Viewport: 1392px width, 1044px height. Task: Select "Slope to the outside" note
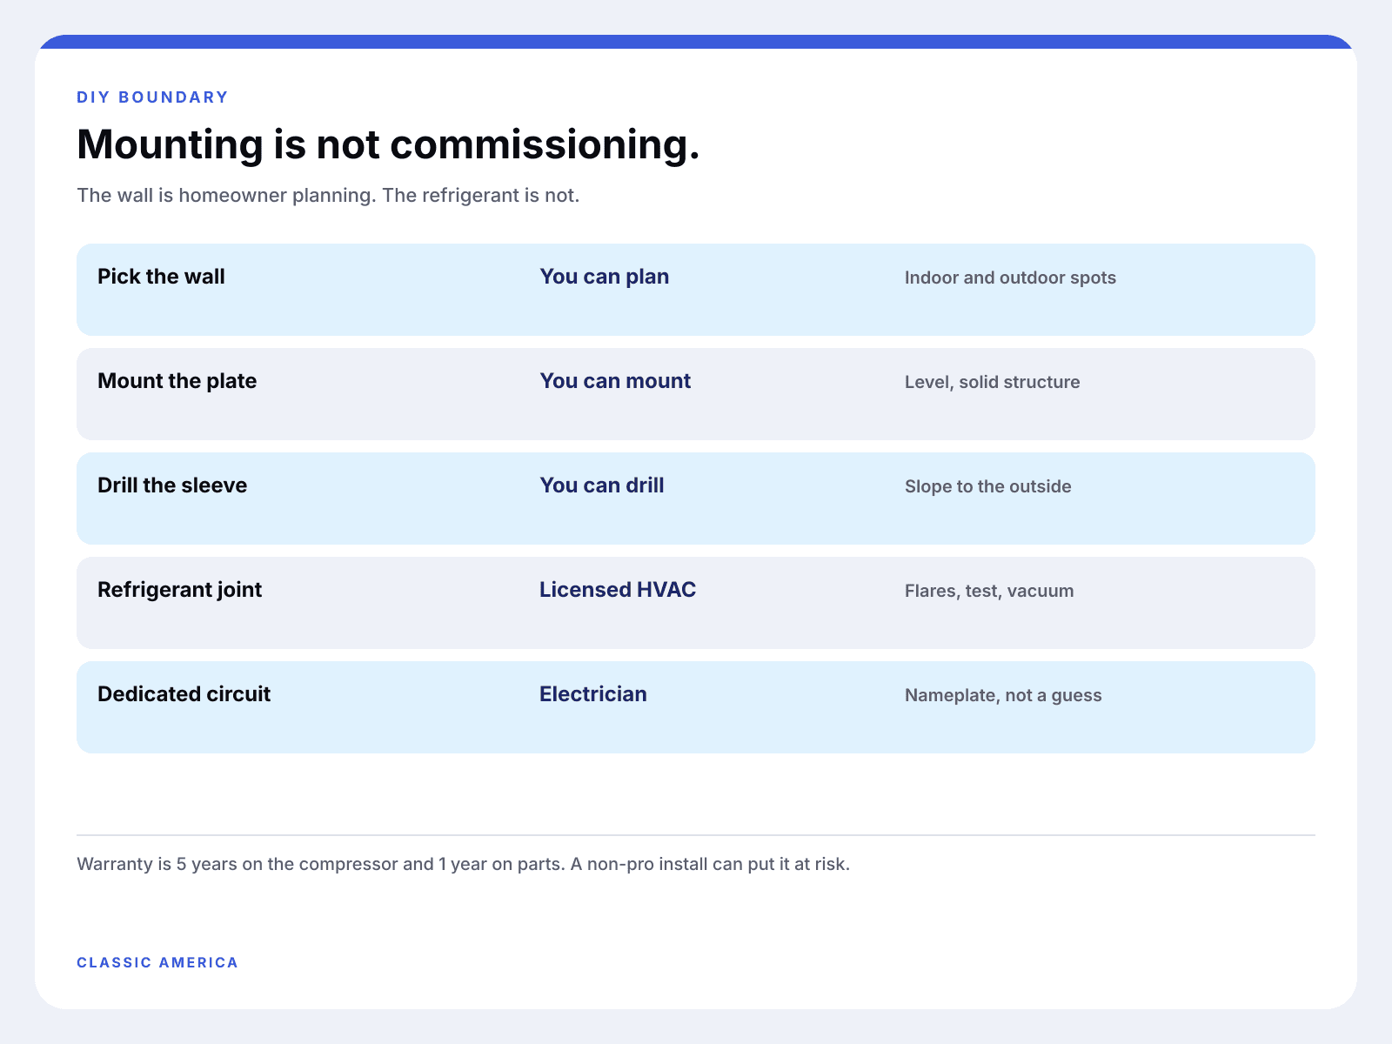[x=987, y=486]
